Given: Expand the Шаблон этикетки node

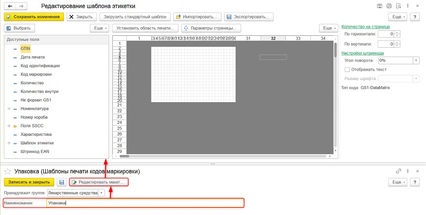Looking at the screenshot, I should (x=9, y=143).
